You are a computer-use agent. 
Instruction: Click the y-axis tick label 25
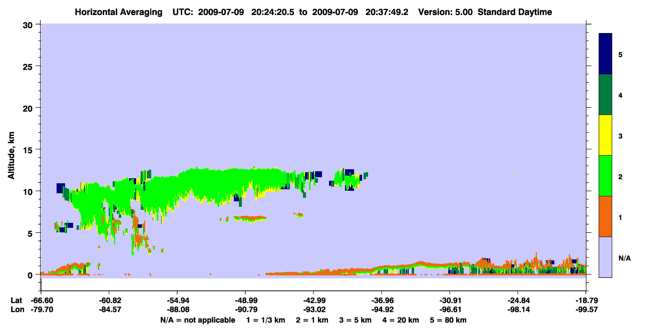(29, 66)
